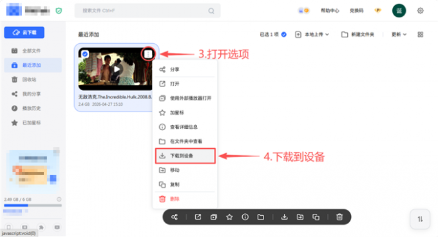
Task: Click download icon in bottom toolbar
Action: [x=284, y=217]
